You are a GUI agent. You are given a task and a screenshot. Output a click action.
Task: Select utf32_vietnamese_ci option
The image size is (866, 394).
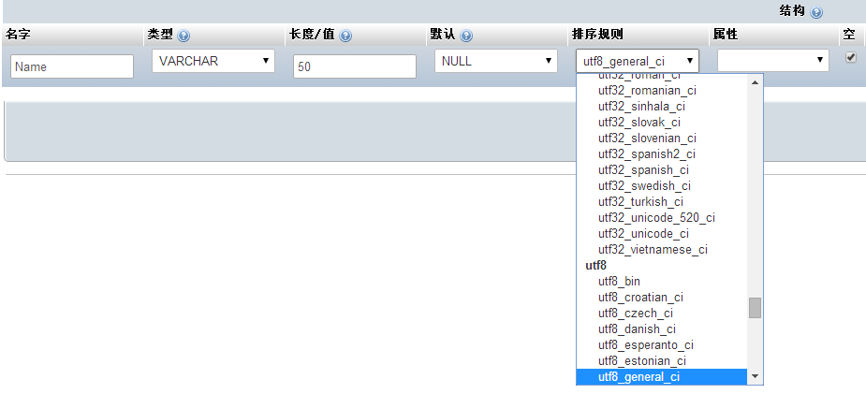[x=662, y=250]
